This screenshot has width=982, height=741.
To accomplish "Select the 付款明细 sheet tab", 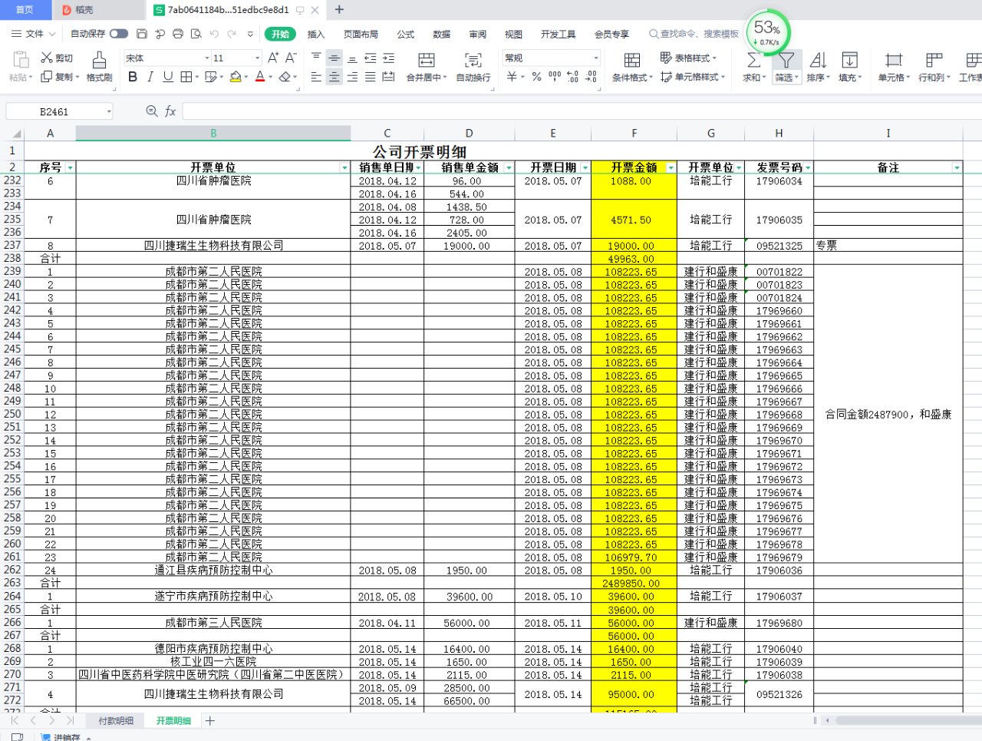I will click(116, 720).
